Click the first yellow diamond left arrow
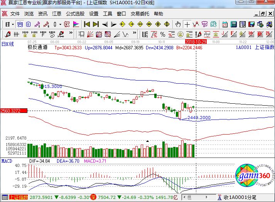Screen dimensions: 275x202 (122, 24)
